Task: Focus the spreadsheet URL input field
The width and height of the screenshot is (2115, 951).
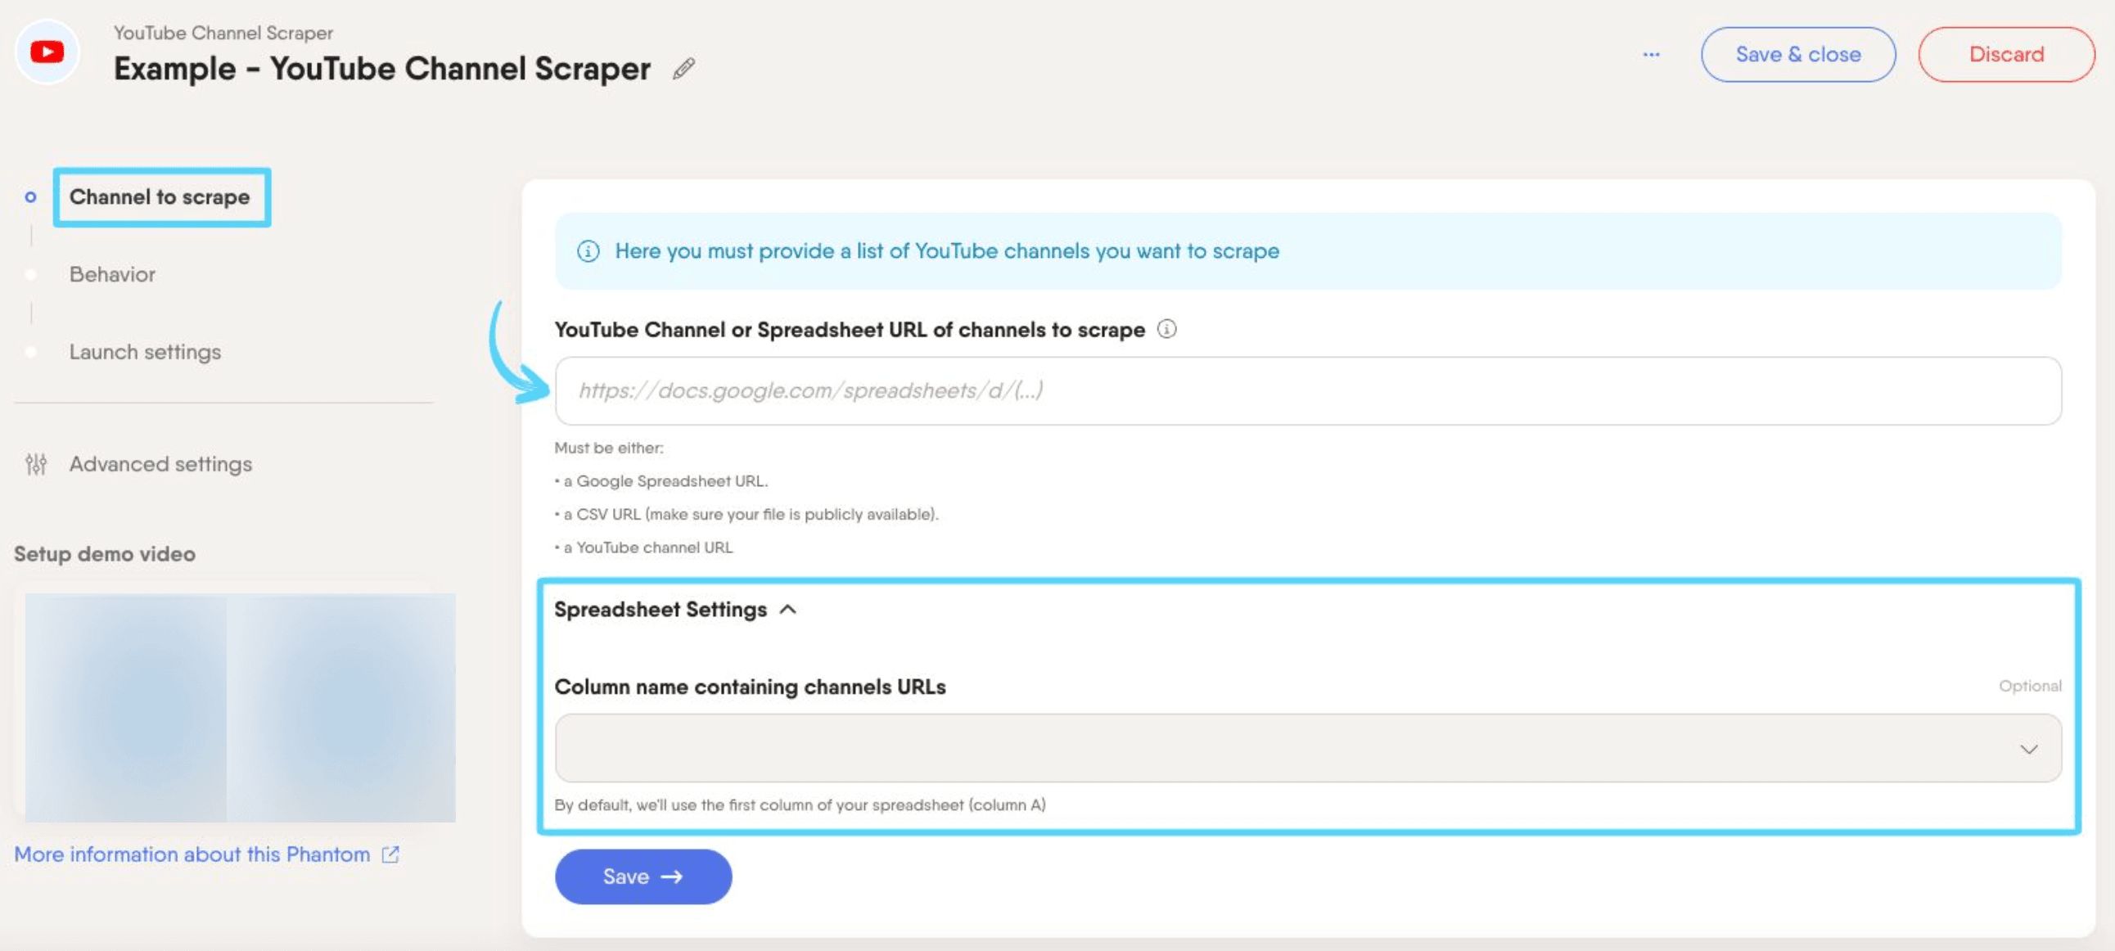Action: point(1308,391)
